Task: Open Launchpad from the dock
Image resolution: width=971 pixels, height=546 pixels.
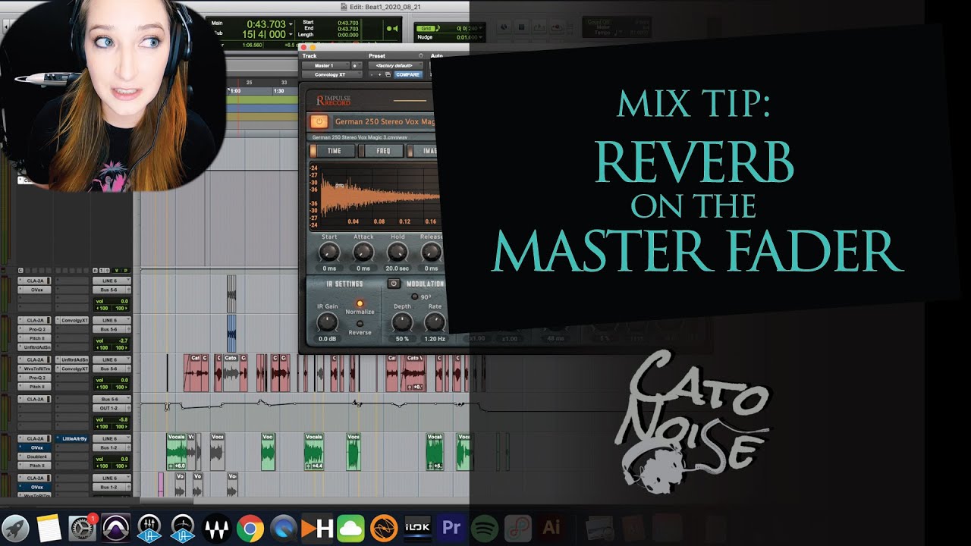Action: [15, 528]
